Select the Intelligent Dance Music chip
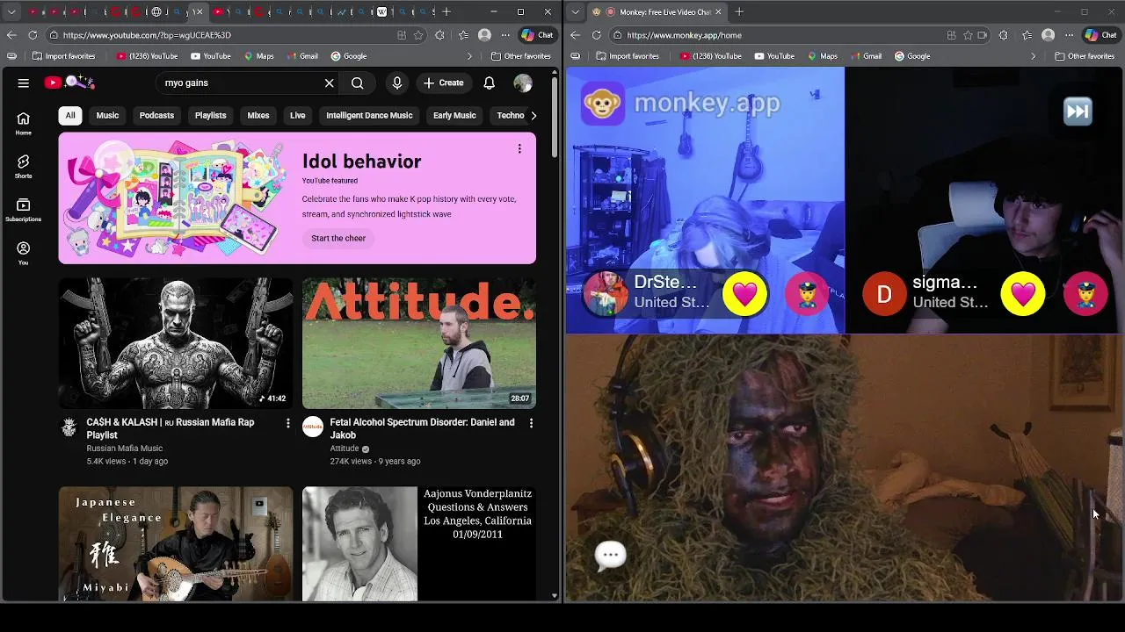This screenshot has height=632, width=1125. point(369,115)
